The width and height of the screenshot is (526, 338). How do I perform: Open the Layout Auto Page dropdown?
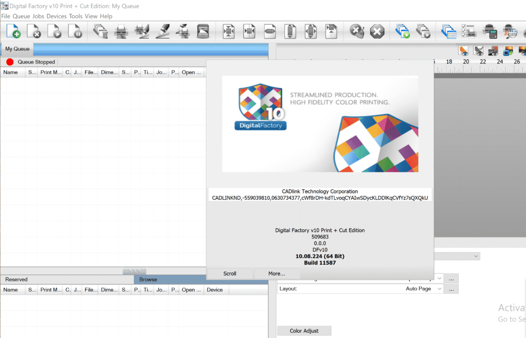point(439,289)
